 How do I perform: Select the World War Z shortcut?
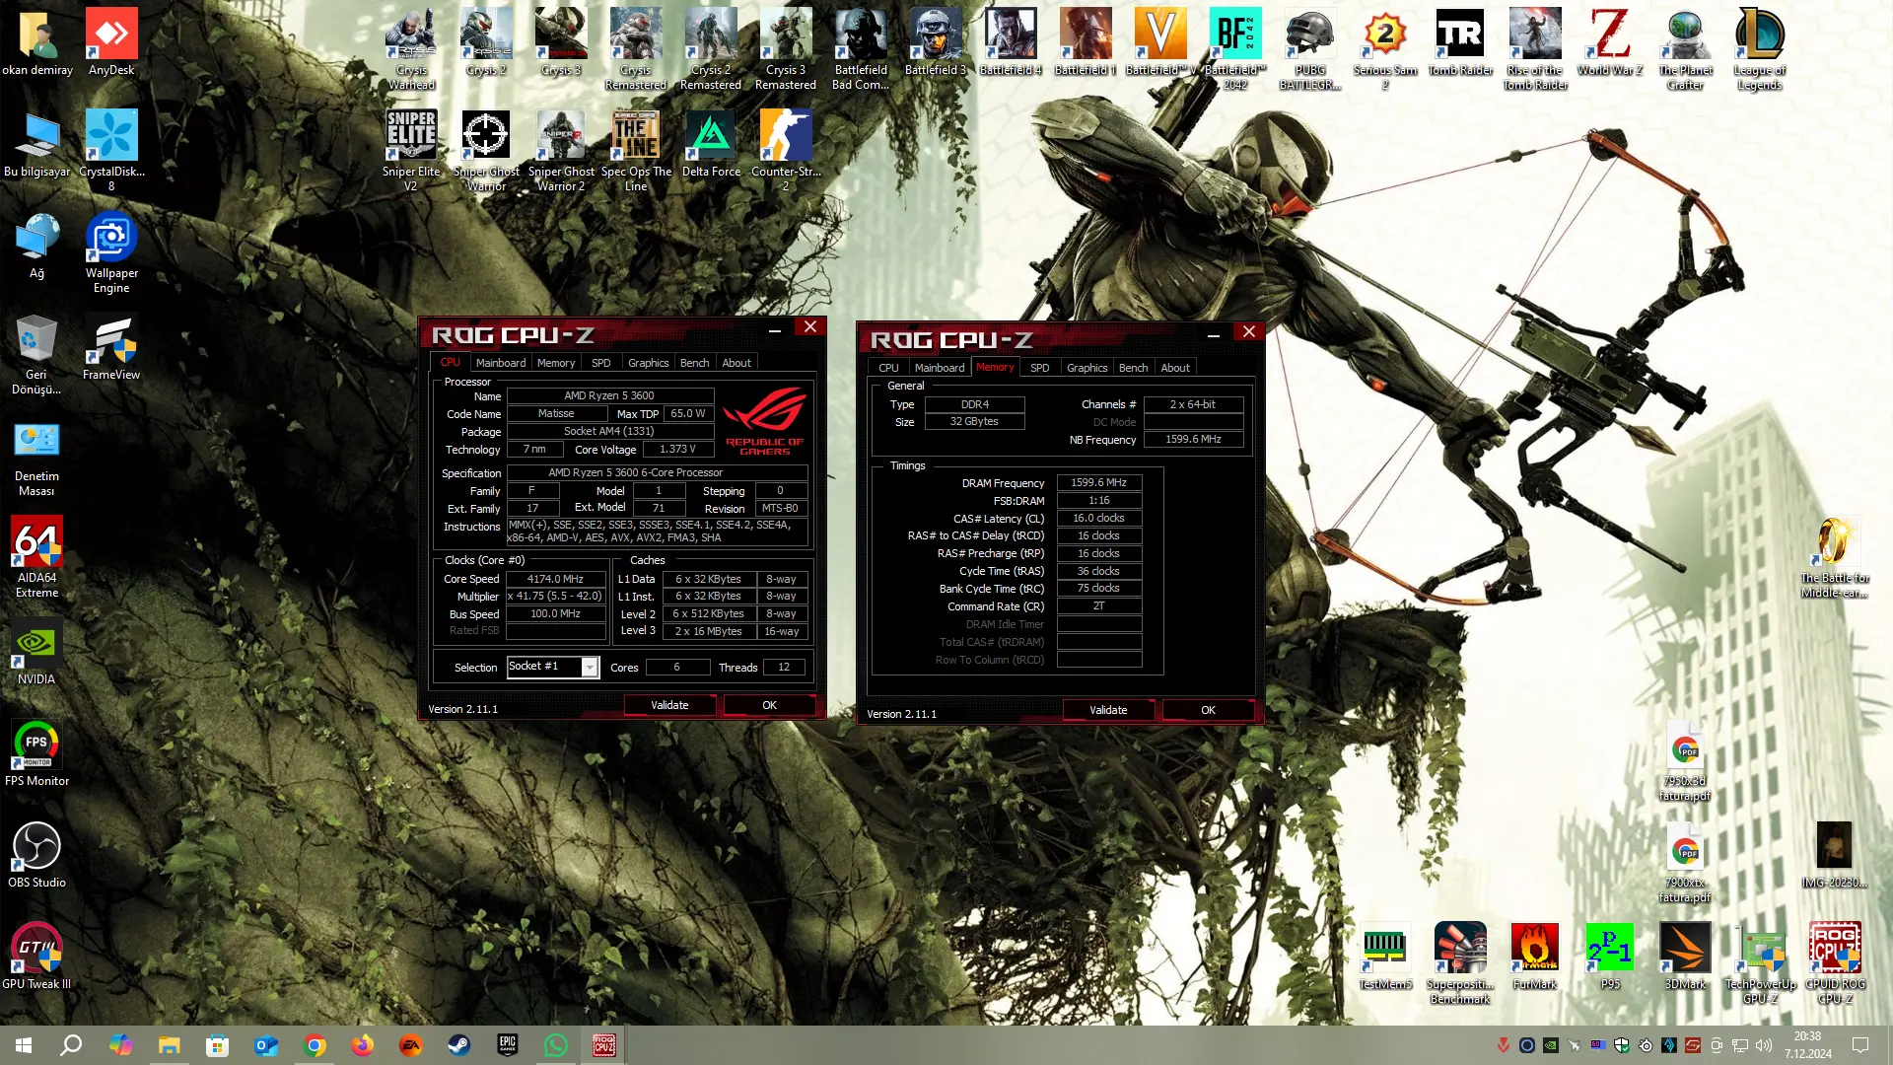pyautogui.click(x=1610, y=42)
